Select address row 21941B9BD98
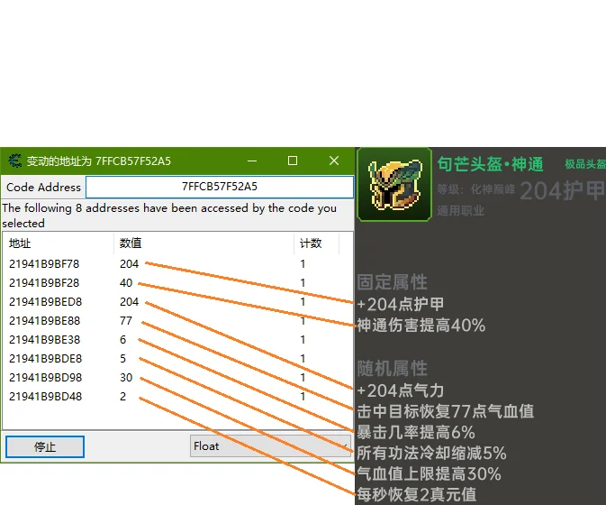The image size is (606, 505). (44, 378)
